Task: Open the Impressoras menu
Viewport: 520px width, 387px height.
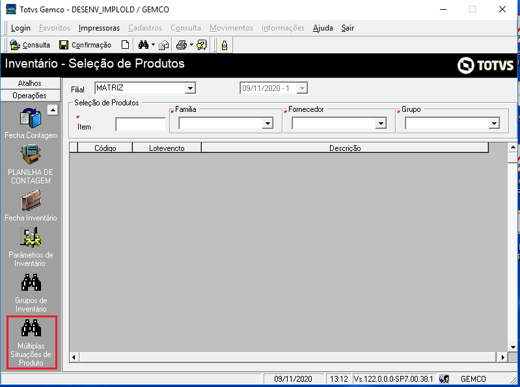Action: 99,28
